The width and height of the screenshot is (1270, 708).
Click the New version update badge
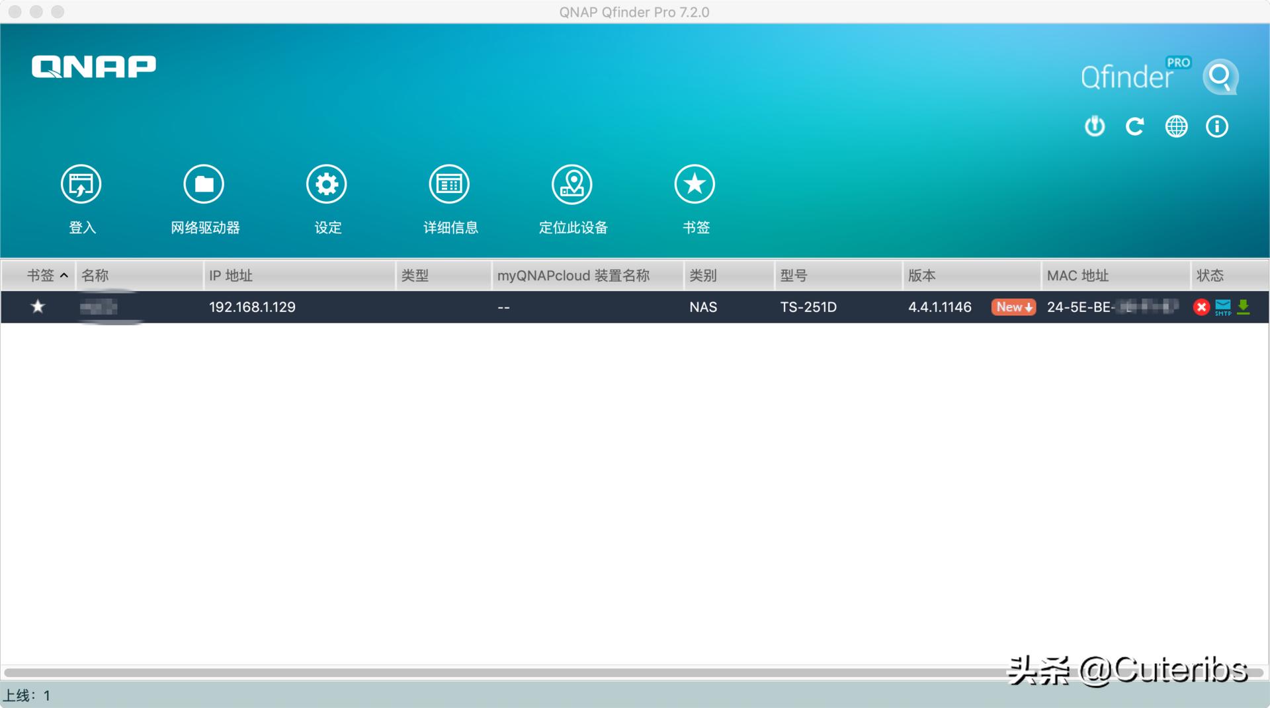pos(1013,307)
